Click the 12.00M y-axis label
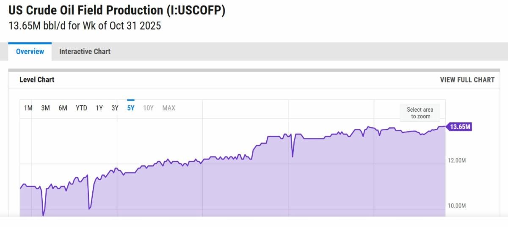Image resolution: width=508 pixels, height=228 pixels. point(457,160)
